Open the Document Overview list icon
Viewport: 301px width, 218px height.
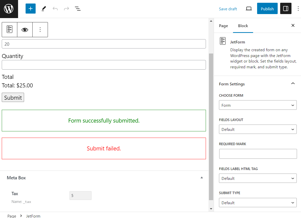click(x=78, y=9)
